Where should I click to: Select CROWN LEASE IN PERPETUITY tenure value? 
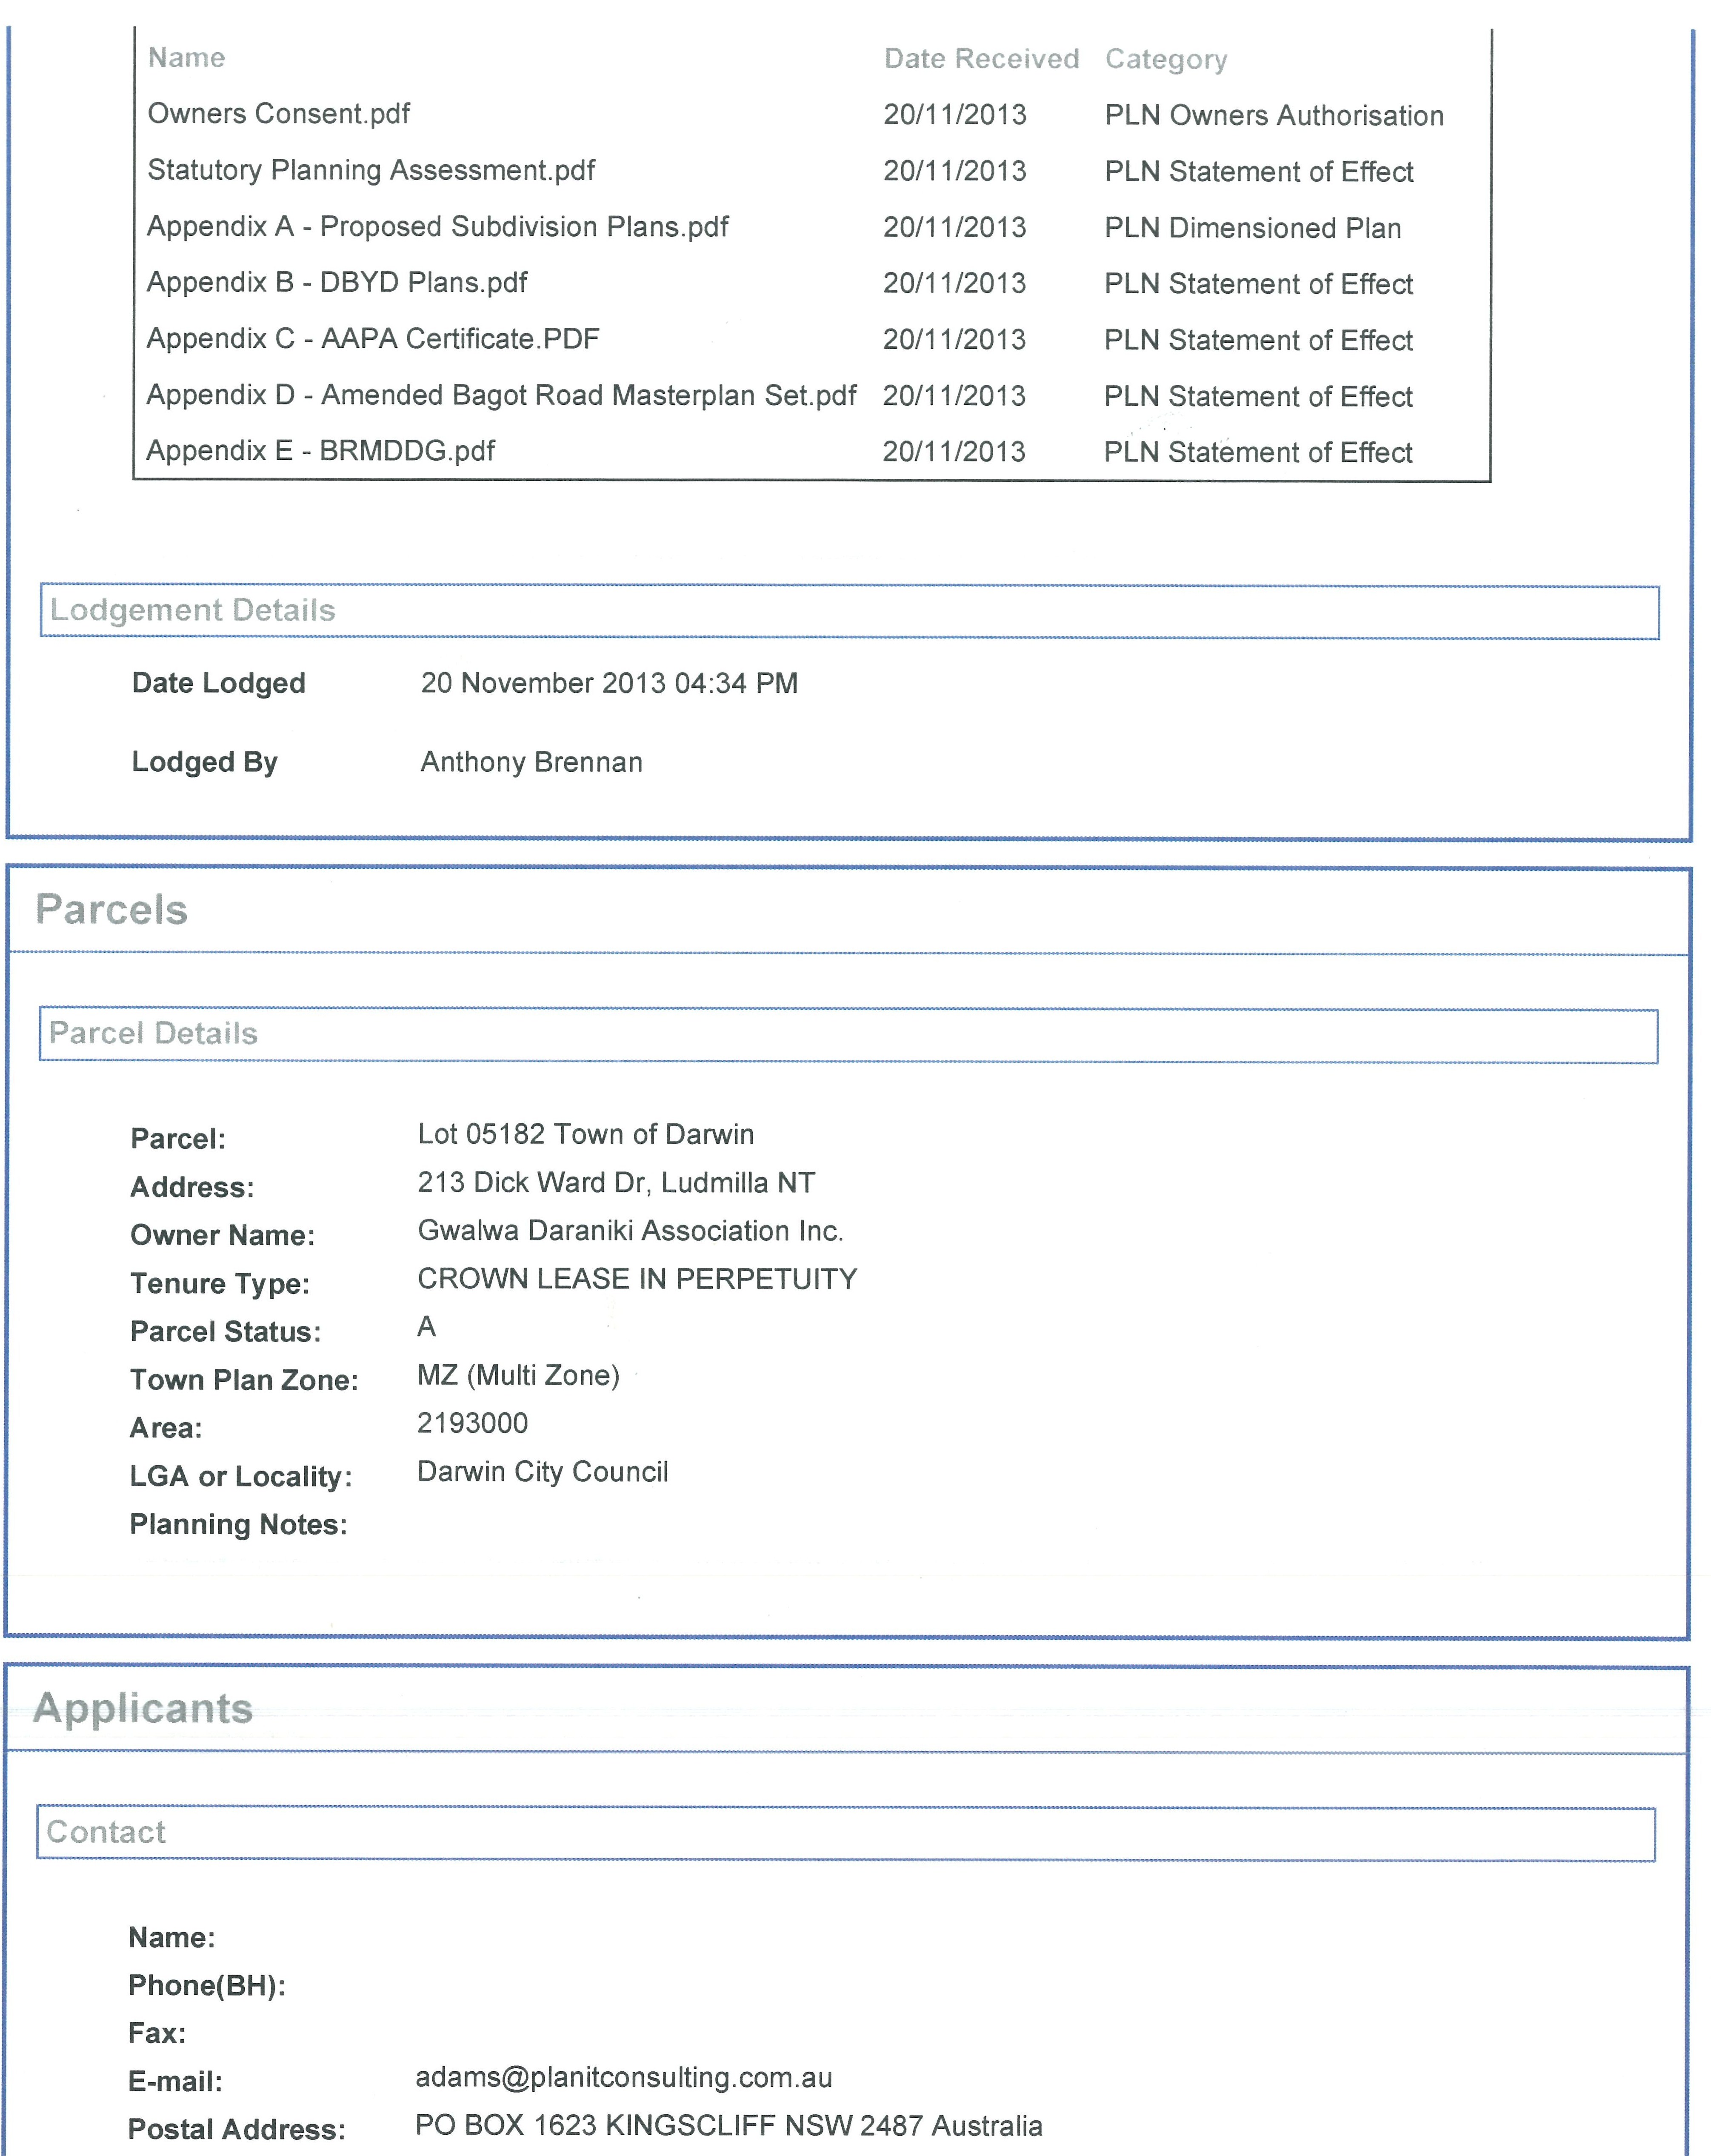[637, 1279]
